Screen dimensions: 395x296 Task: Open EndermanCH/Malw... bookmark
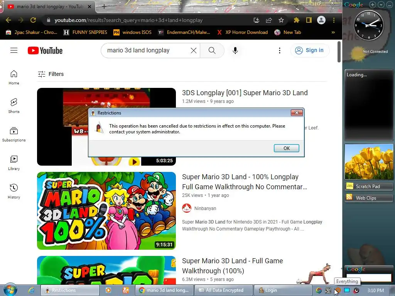184,32
